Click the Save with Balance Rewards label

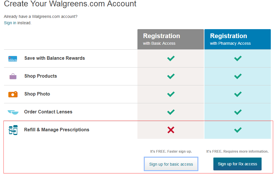(x=55, y=58)
